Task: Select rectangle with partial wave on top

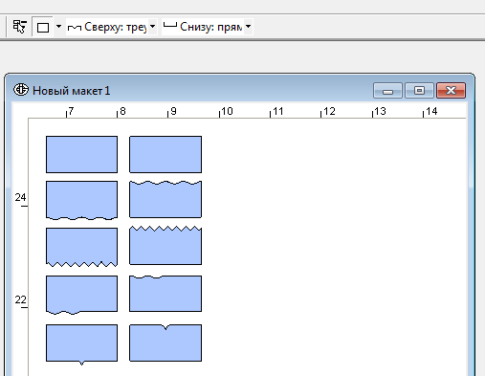Action: pos(165,294)
